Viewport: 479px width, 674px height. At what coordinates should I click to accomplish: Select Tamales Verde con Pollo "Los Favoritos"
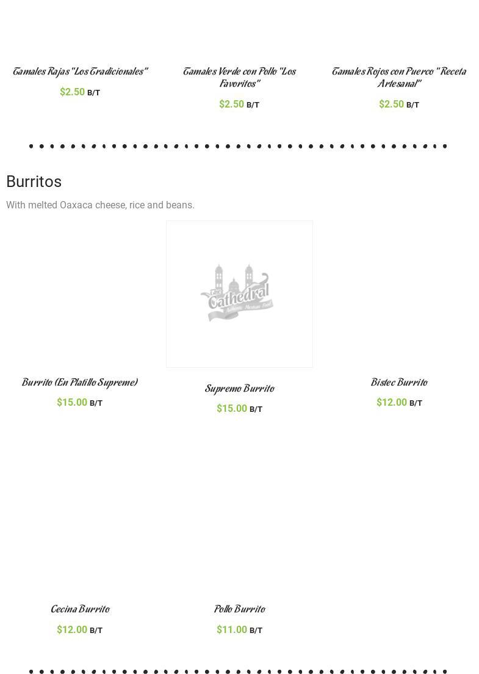coord(239,78)
